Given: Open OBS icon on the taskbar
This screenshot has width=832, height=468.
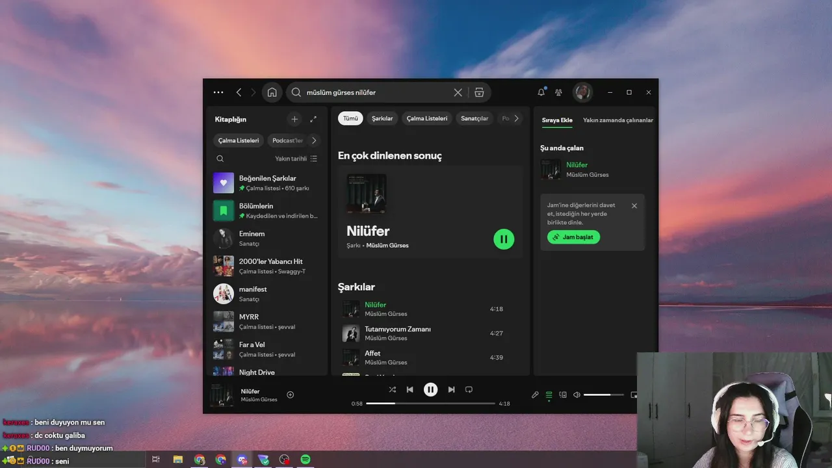Looking at the screenshot, I should click(x=284, y=460).
